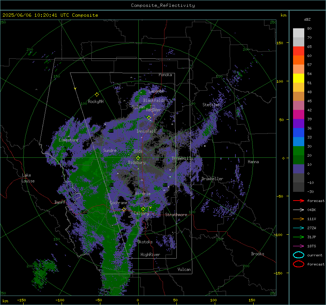Pick the purple 10 dBZ legend swatch
The image size is (326, 305).
pos(298,169)
